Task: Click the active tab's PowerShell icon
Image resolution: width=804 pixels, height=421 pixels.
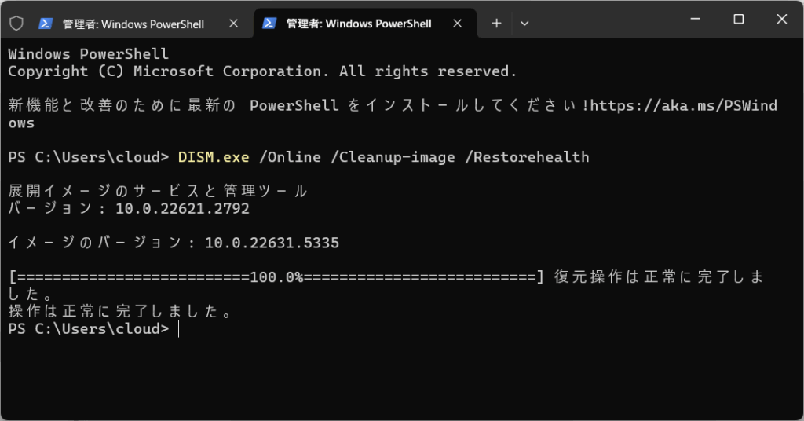Action: 269,24
